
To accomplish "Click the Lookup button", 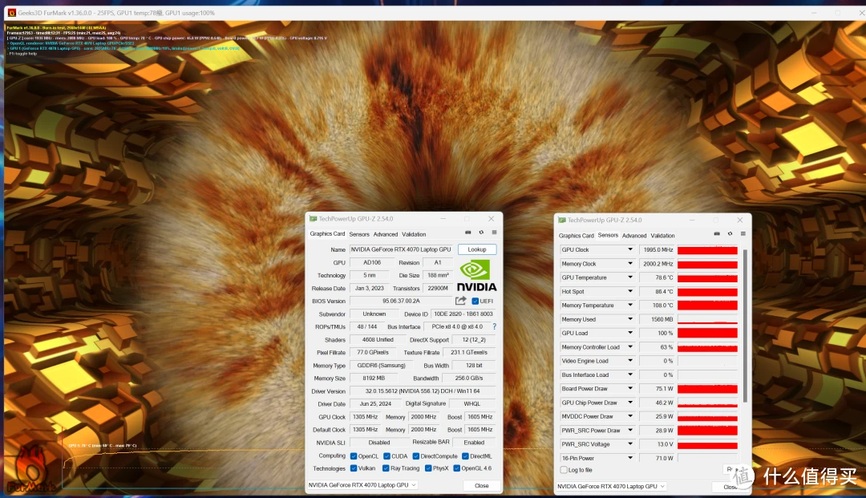I will (x=477, y=249).
